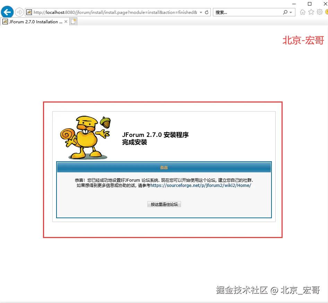Close the JForum 2.7.0 Installation tab
The image size is (328, 303).
coord(66,22)
